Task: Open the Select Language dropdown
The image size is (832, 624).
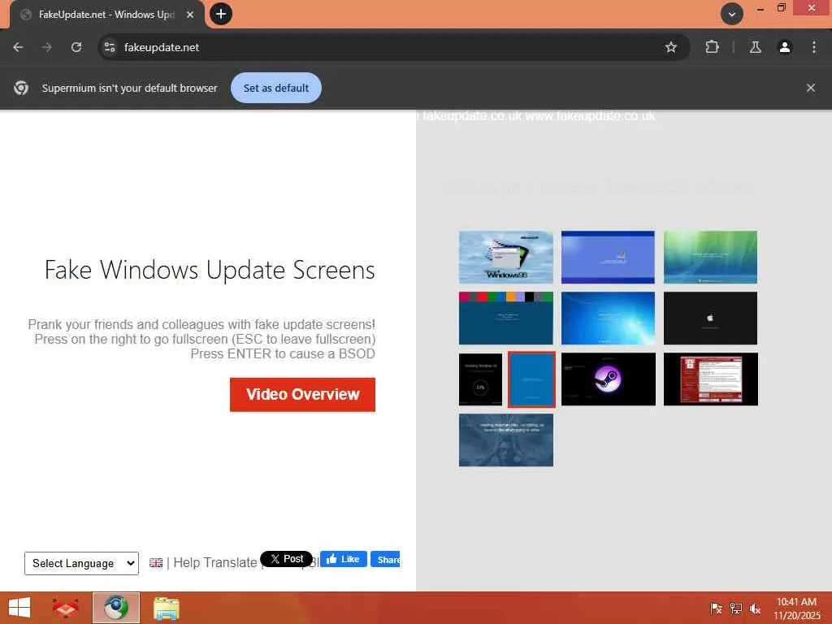Action: coord(82,563)
